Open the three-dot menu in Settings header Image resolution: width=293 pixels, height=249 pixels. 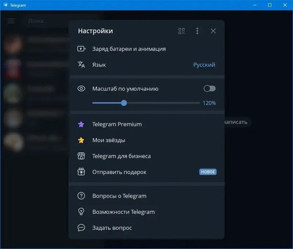(197, 31)
